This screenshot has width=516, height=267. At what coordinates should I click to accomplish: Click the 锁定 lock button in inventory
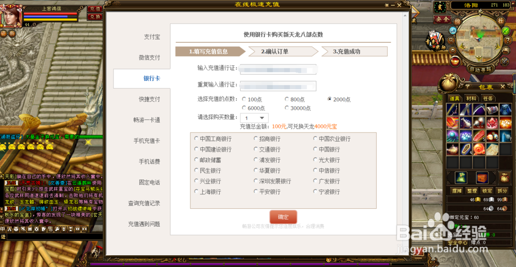487,191
